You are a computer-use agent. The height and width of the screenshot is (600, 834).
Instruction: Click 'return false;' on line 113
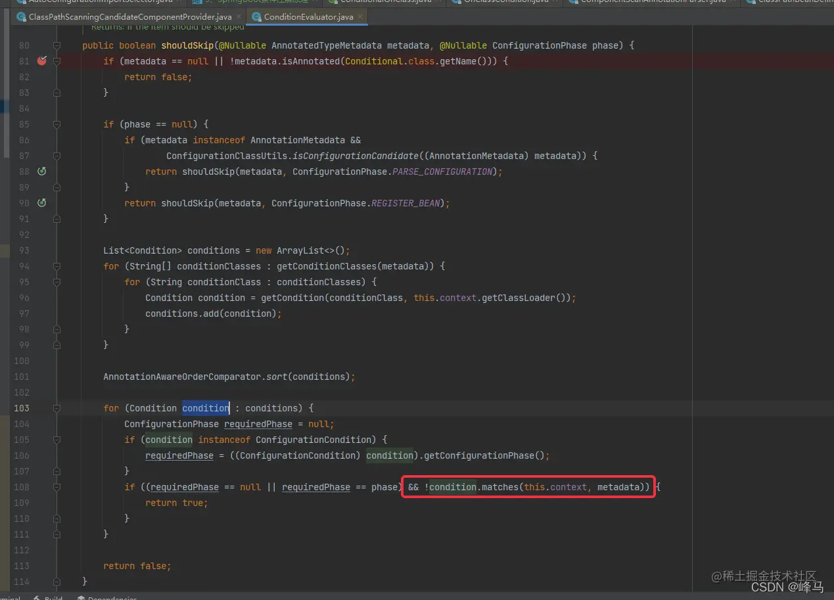point(137,566)
